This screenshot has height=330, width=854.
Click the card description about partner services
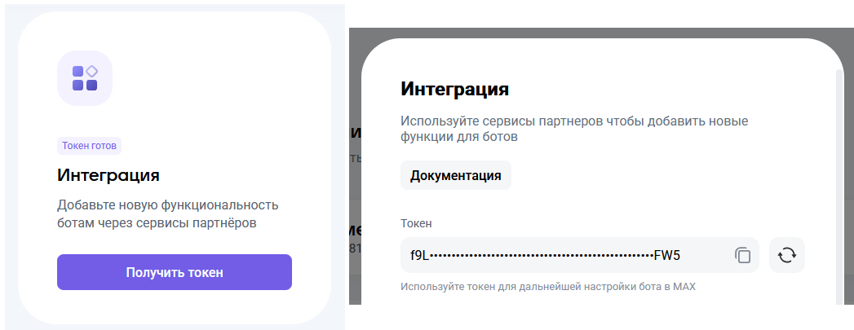[x=168, y=213]
